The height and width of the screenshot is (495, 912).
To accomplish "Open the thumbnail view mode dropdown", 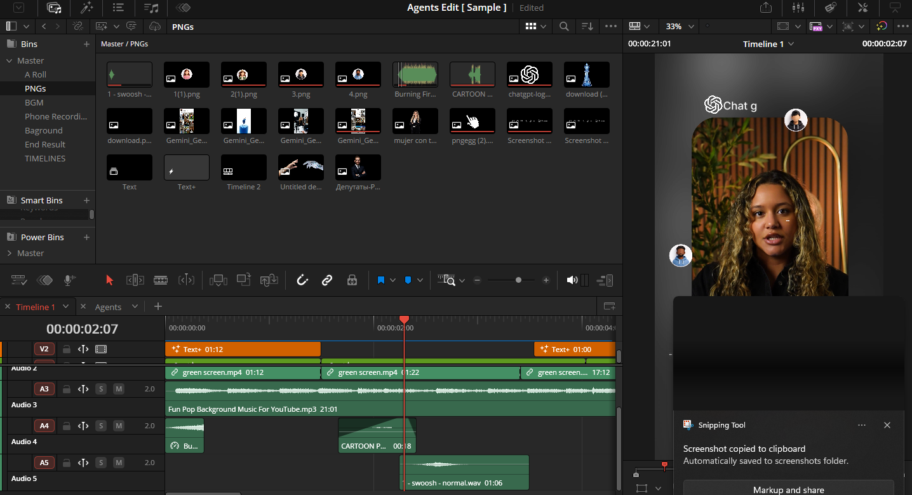I will pos(544,27).
